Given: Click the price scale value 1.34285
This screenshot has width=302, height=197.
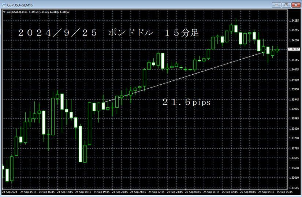Looking at the screenshot, I should (x=294, y=21).
